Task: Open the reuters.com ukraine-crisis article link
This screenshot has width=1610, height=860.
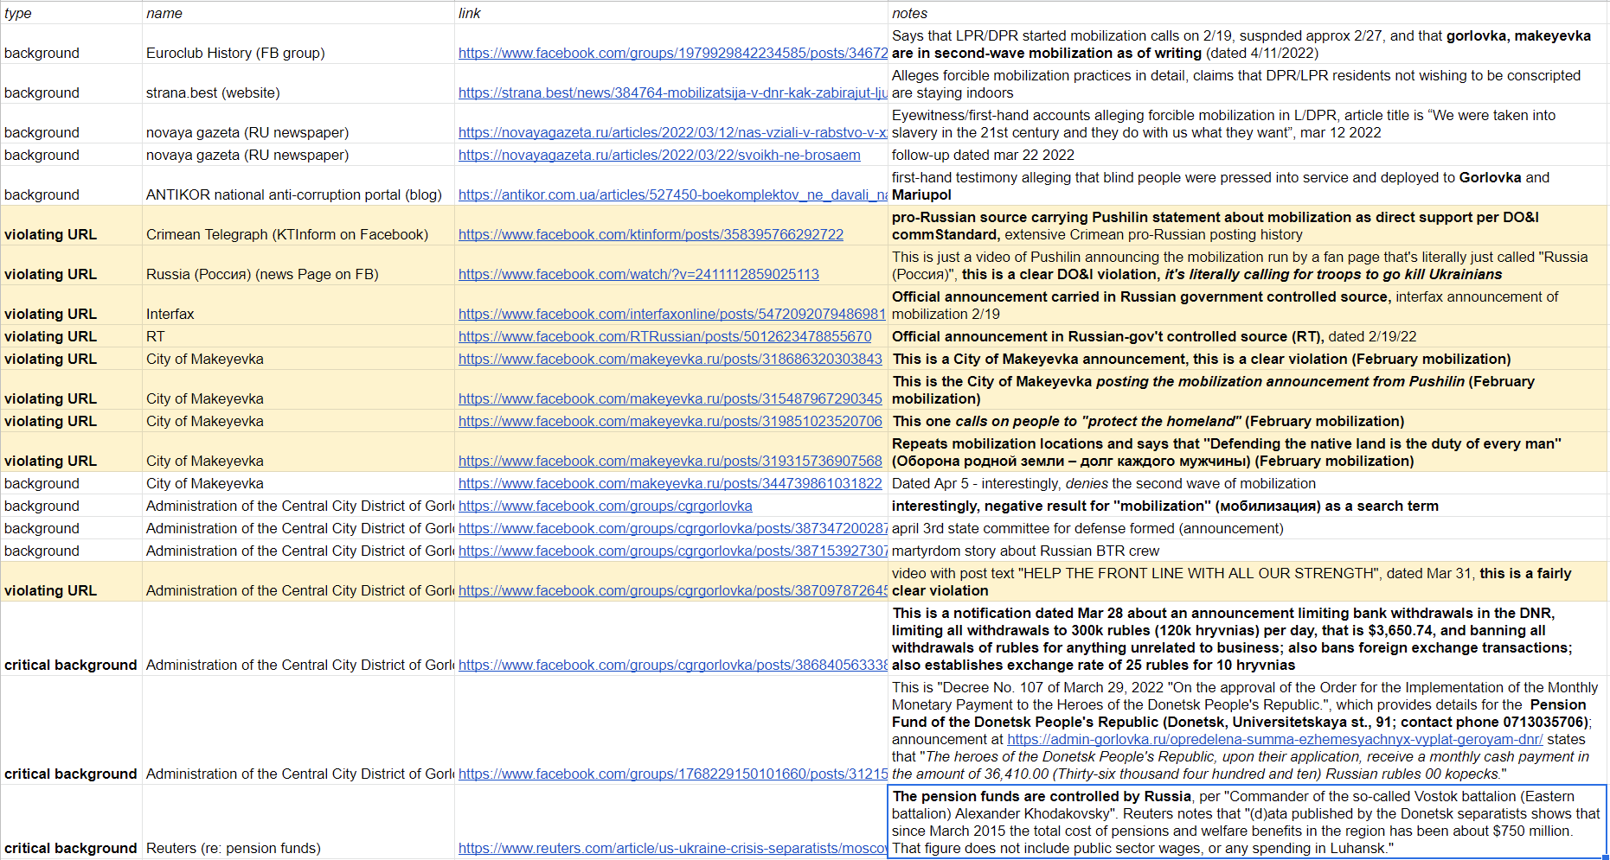Action: pos(672,848)
